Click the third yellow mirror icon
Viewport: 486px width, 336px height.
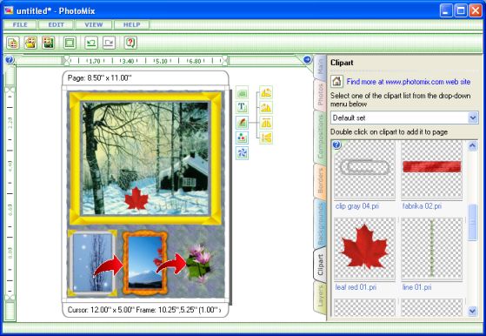point(266,123)
